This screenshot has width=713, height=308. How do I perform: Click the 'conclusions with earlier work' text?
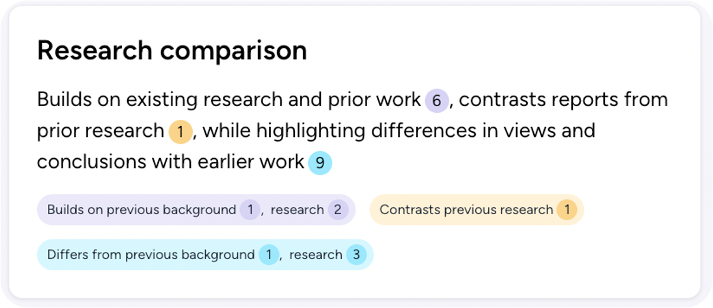[170, 162]
